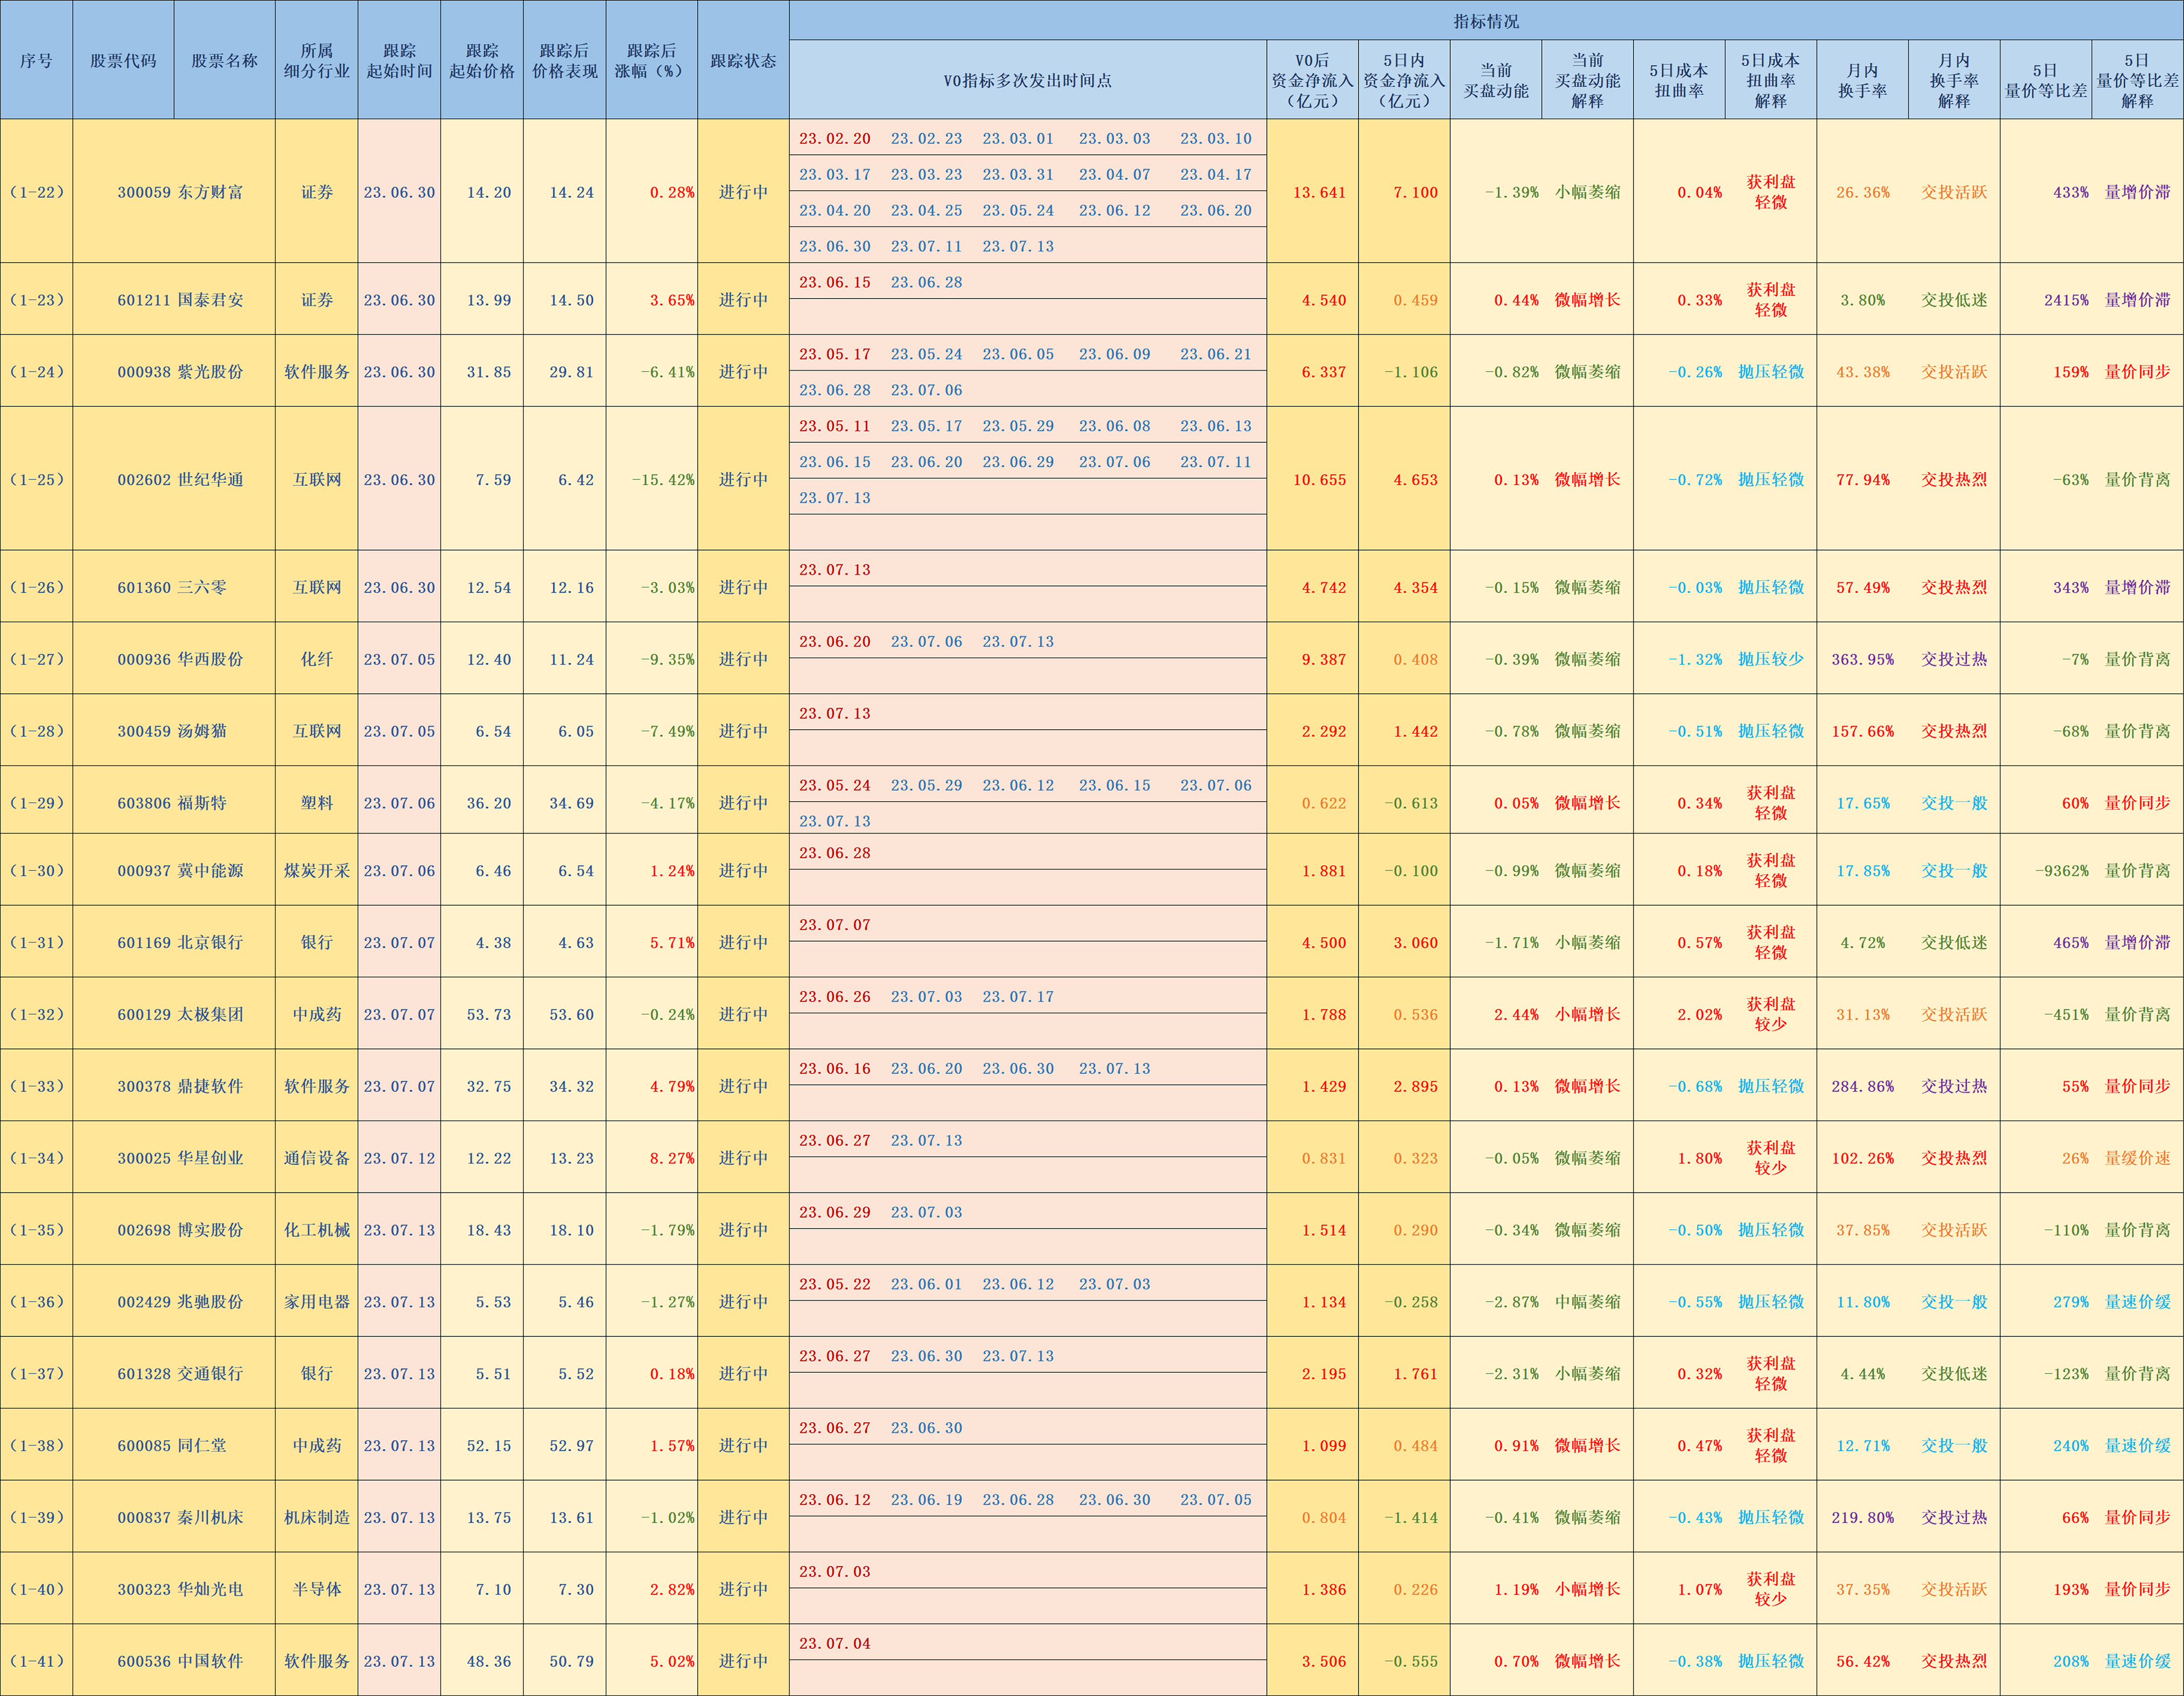Screen dimensions: 2184x1696
Task: Click the 13.641 net inflow value
Action: tap(1312, 192)
